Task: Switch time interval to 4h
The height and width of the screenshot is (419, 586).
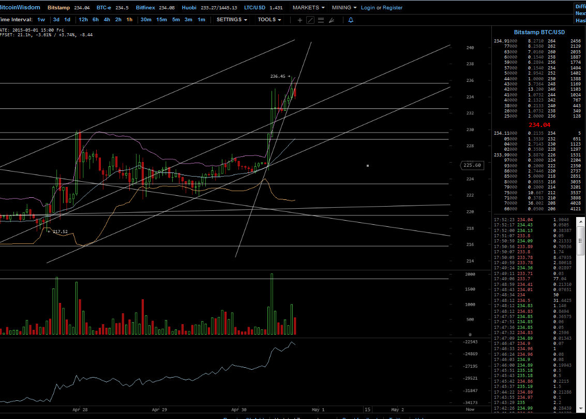Action: pyautogui.click(x=107, y=20)
